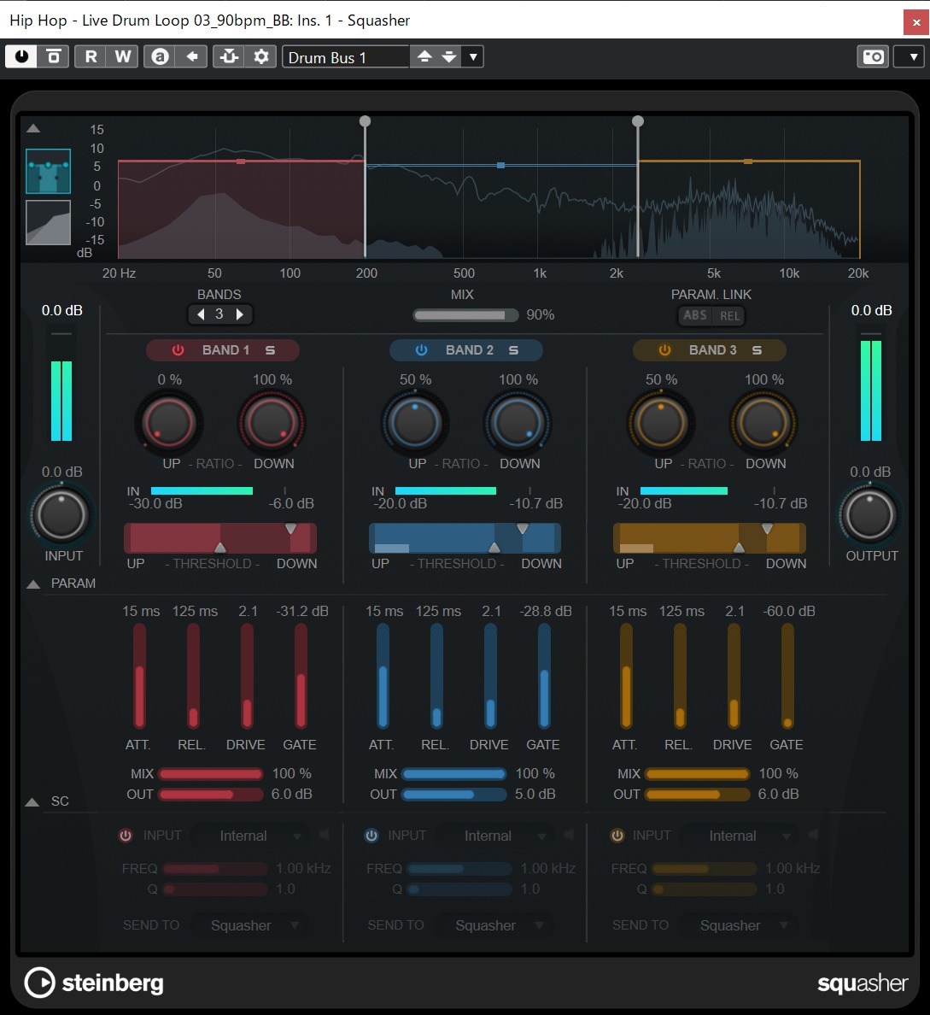The width and height of the screenshot is (930, 1015).
Task: Open the Band 2 SEND TO Squasher menu
Action: point(494,924)
